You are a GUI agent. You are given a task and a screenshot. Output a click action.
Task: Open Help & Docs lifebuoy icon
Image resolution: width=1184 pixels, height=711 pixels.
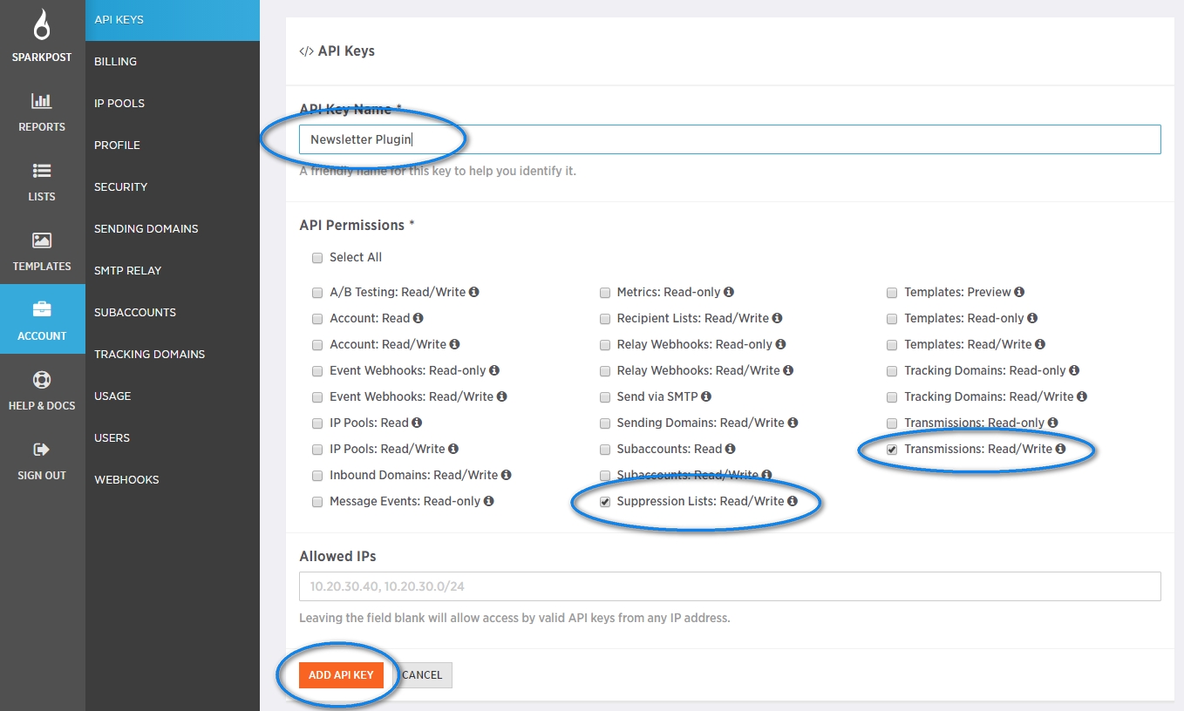[x=42, y=380]
